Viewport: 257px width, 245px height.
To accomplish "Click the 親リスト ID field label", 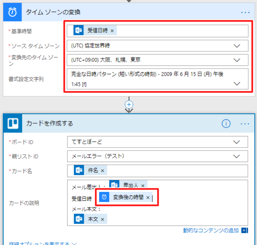I will [x=25, y=156].
